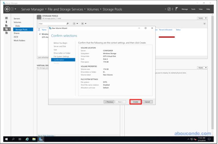Open the Notifications flag
218x144 pixels.
176,9
